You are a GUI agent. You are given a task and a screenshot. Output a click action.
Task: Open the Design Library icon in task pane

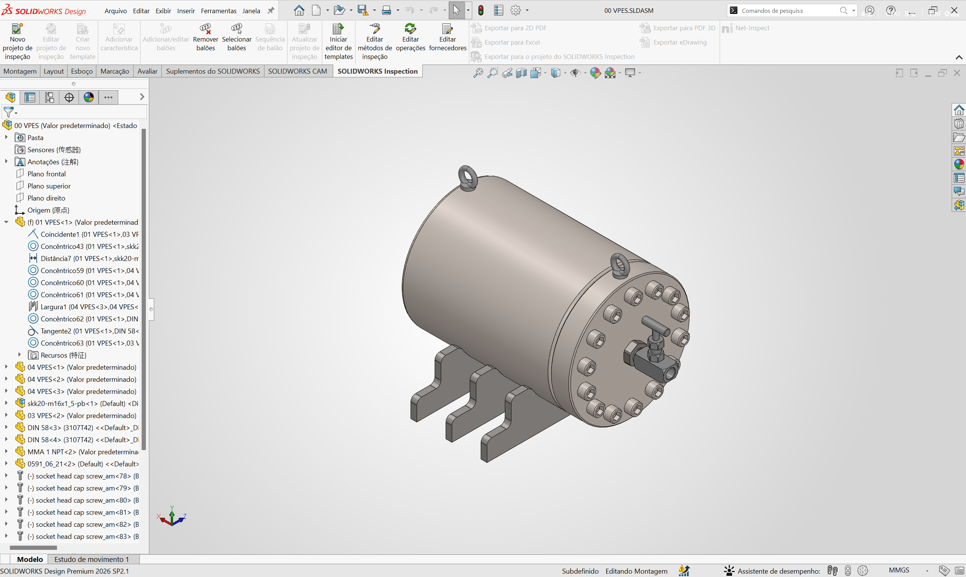[x=959, y=123]
